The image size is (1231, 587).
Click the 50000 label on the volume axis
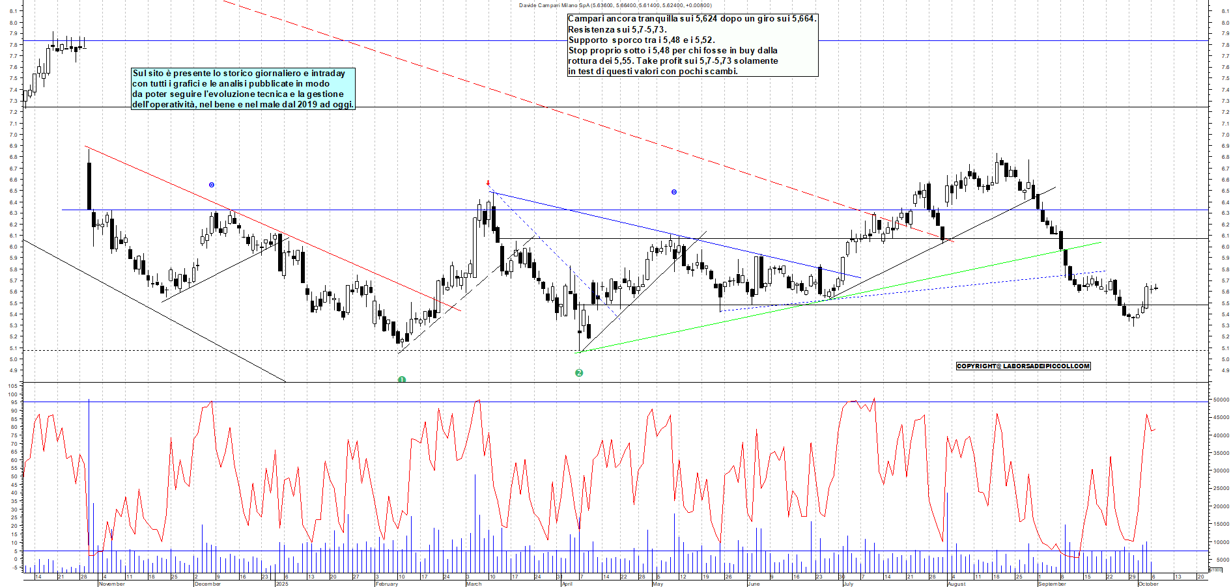click(x=1219, y=400)
